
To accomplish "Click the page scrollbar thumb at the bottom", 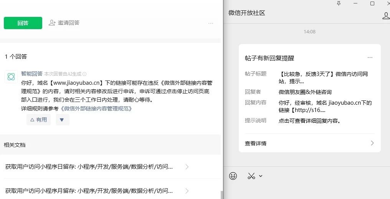I will pos(221,195).
